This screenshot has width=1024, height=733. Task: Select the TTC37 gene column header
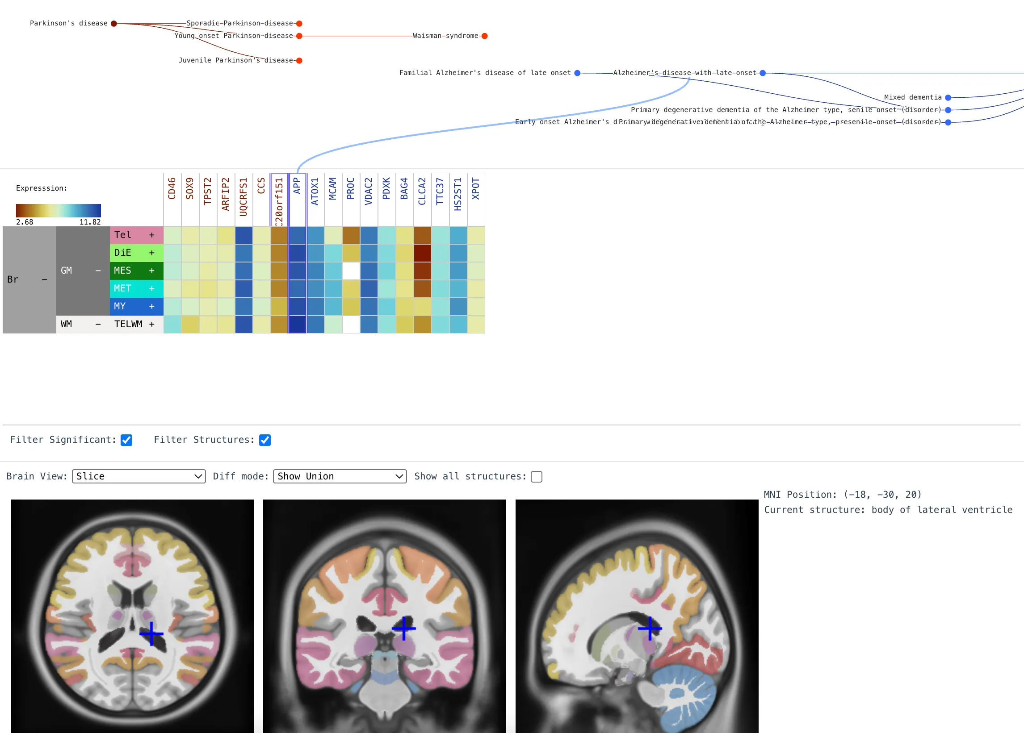[x=440, y=200]
